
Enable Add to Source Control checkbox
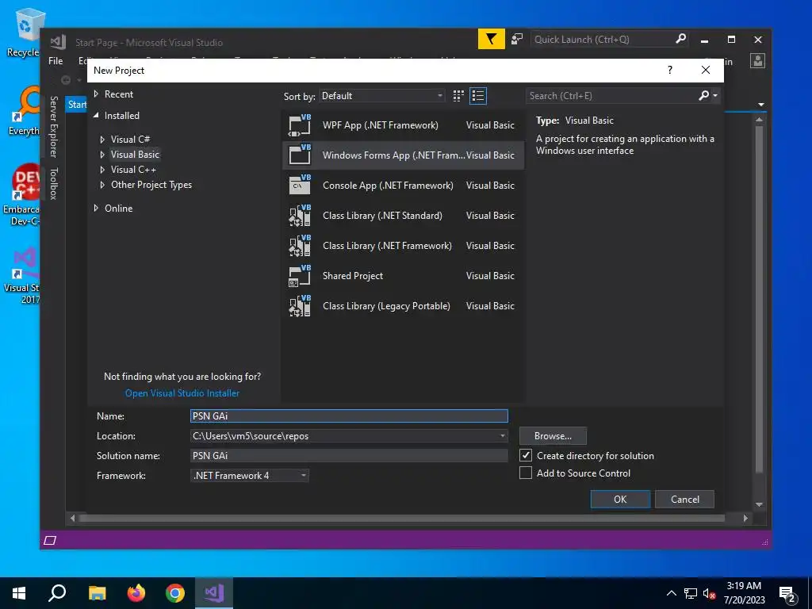coord(526,473)
